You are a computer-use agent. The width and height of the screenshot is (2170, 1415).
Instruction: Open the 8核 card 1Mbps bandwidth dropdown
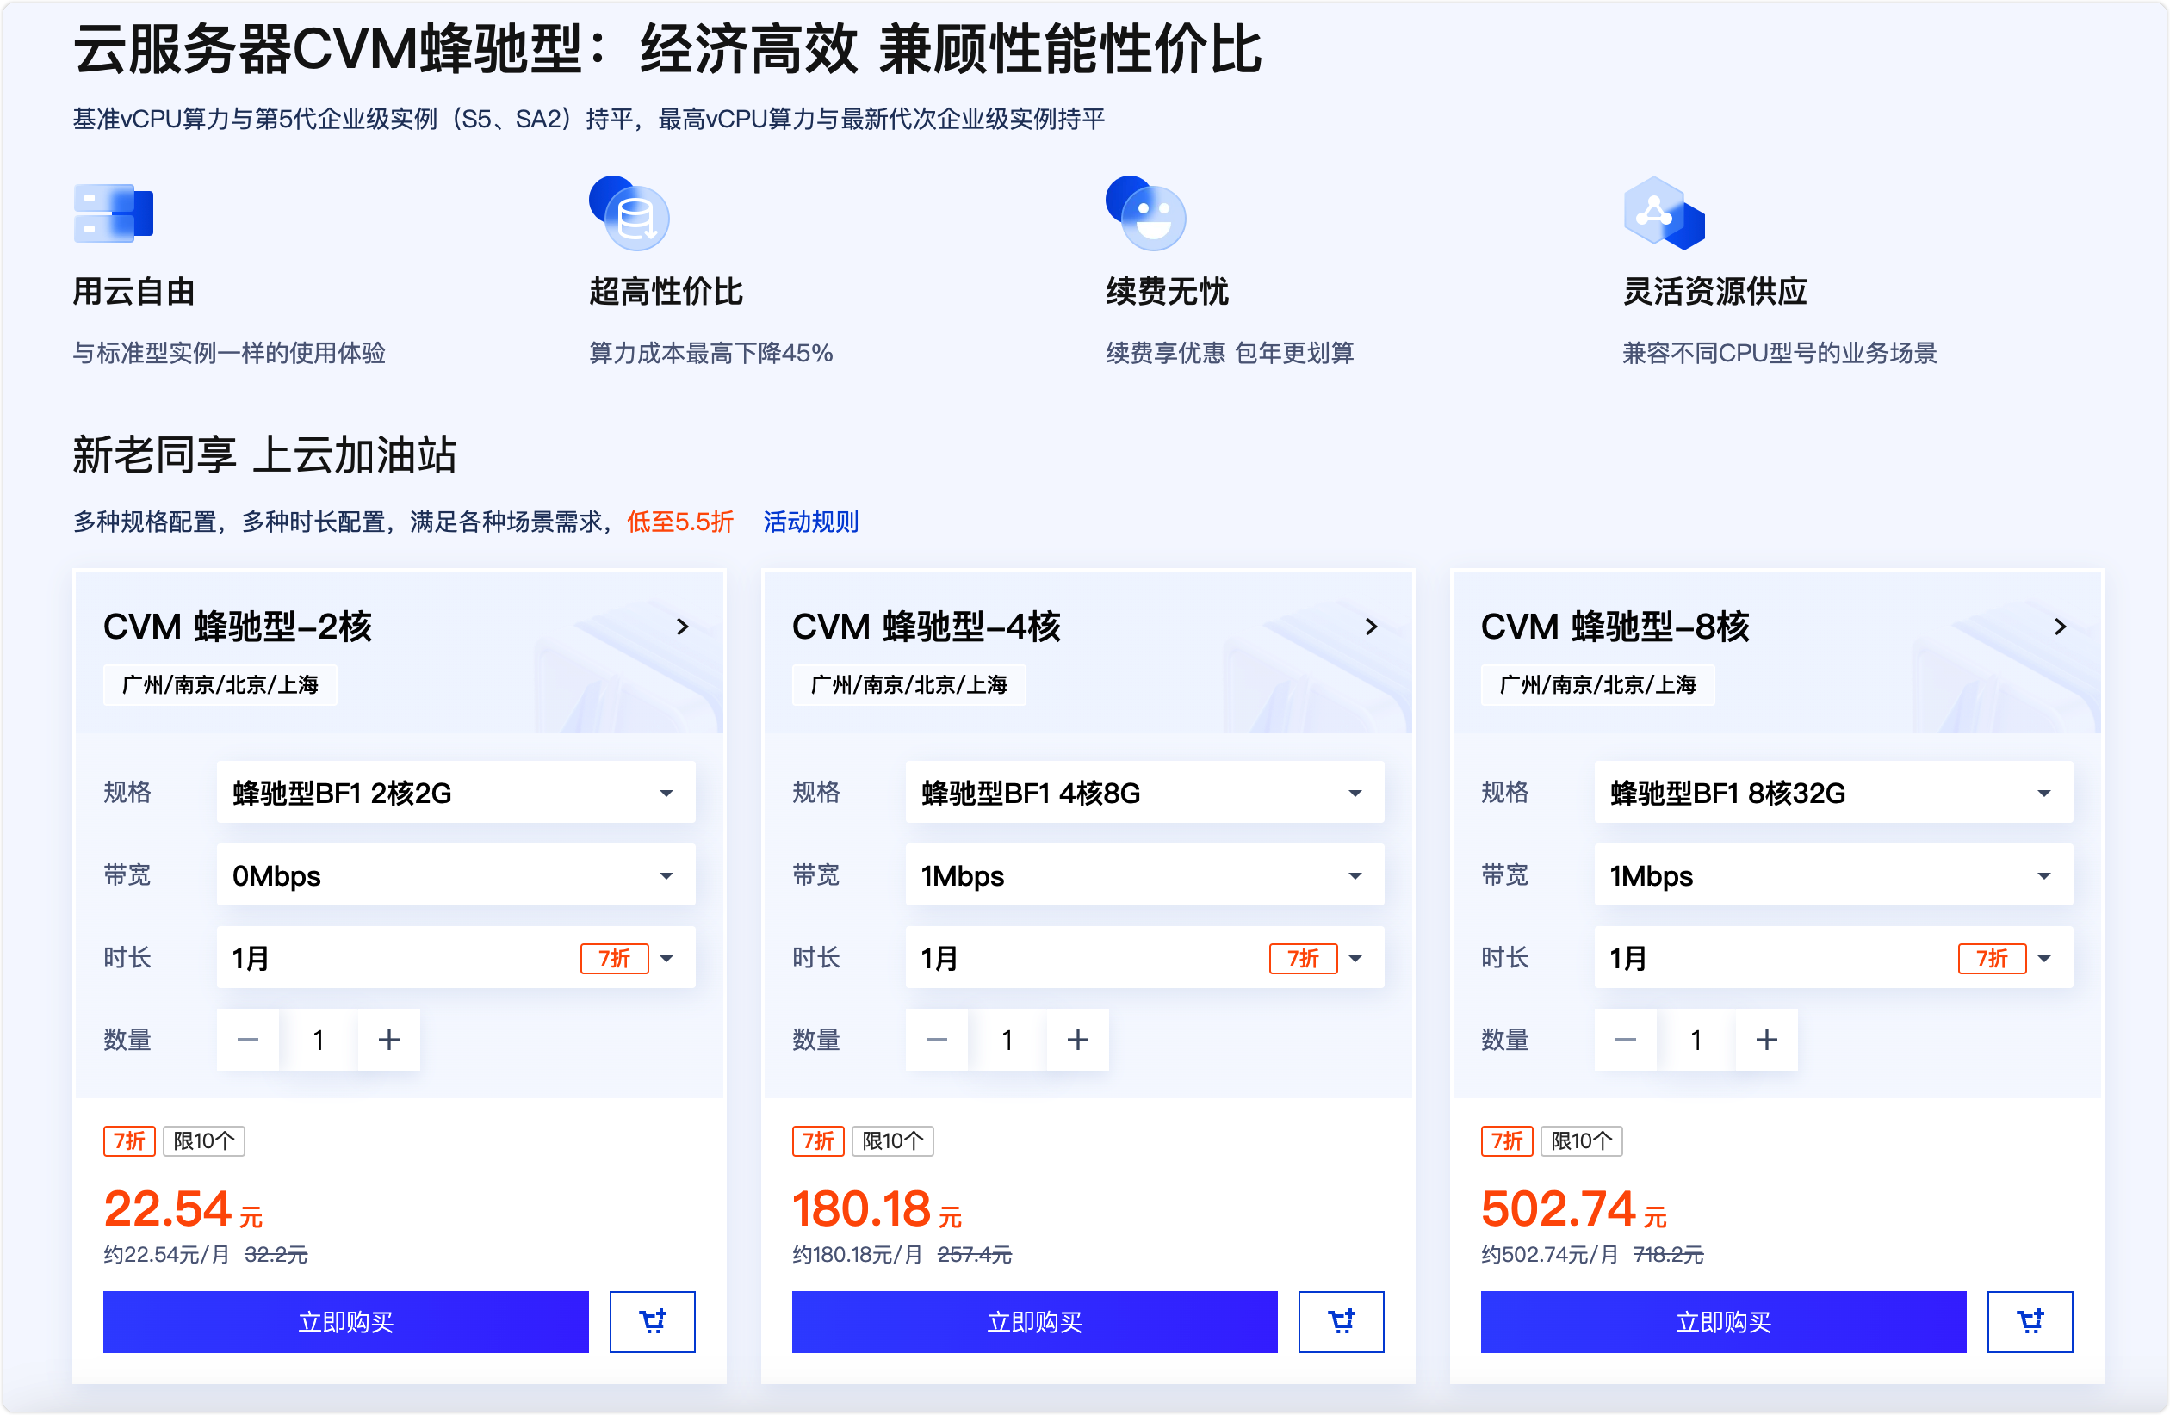point(1834,875)
